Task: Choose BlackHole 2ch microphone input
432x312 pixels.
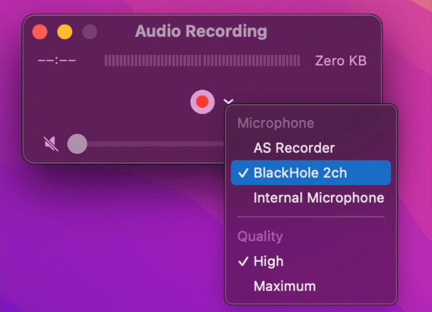Action: tap(311, 173)
